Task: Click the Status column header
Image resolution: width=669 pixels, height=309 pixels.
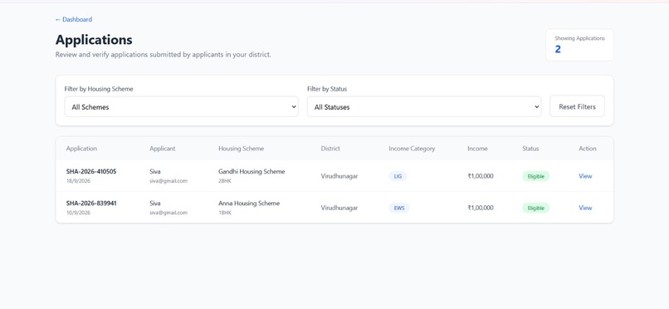Action: click(530, 149)
